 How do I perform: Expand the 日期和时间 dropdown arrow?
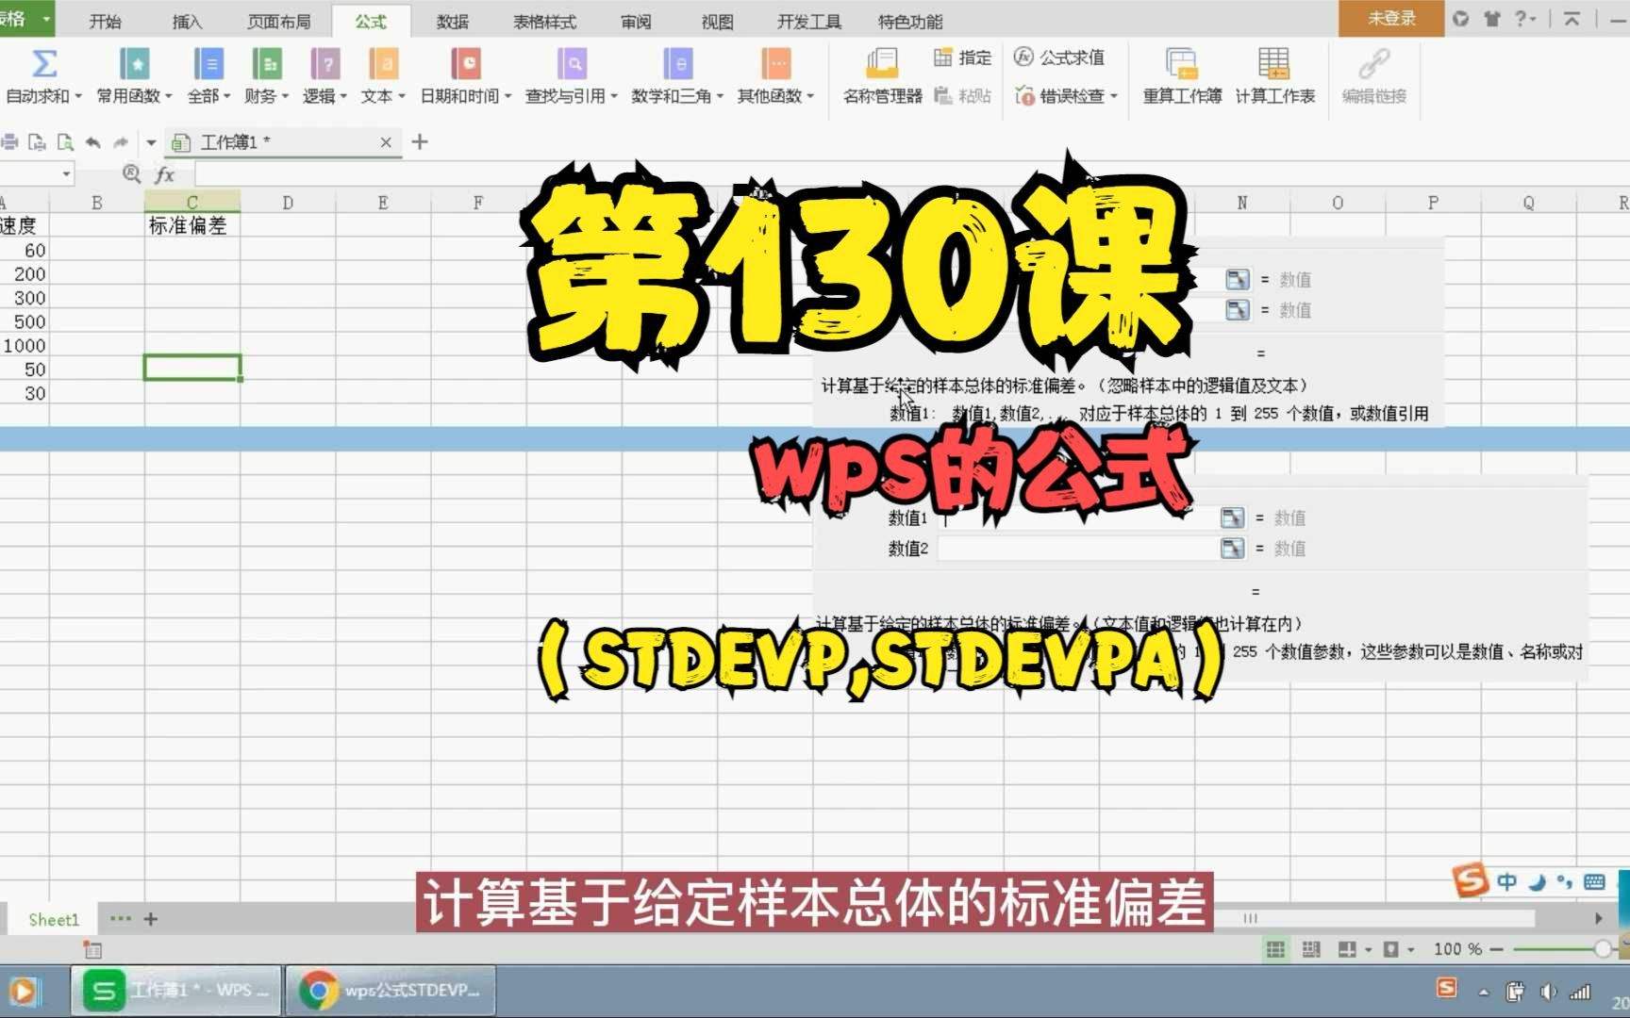click(x=507, y=96)
